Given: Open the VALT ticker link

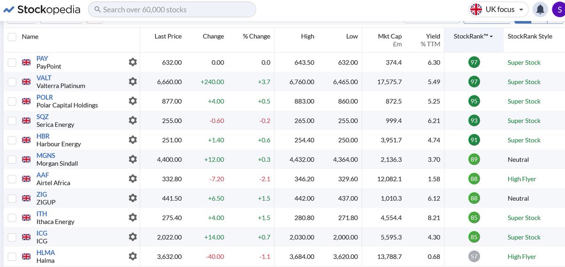Looking at the screenshot, I should point(44,78).
